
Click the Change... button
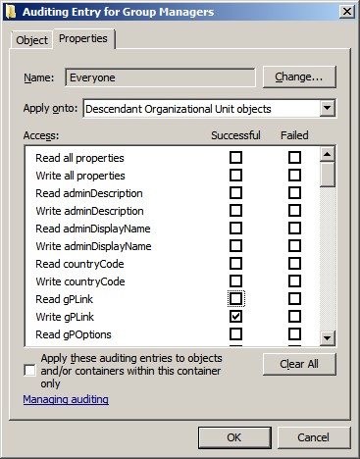click(299, 76)
